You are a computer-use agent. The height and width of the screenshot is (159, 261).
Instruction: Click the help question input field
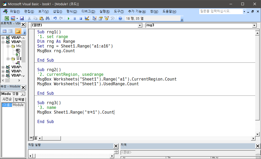pos(221,12)
